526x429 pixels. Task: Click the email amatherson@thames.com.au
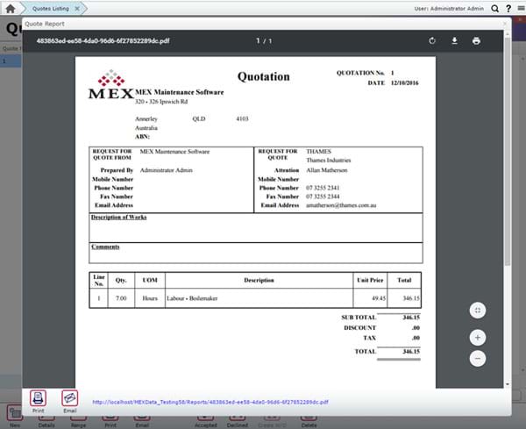point(341,205)
